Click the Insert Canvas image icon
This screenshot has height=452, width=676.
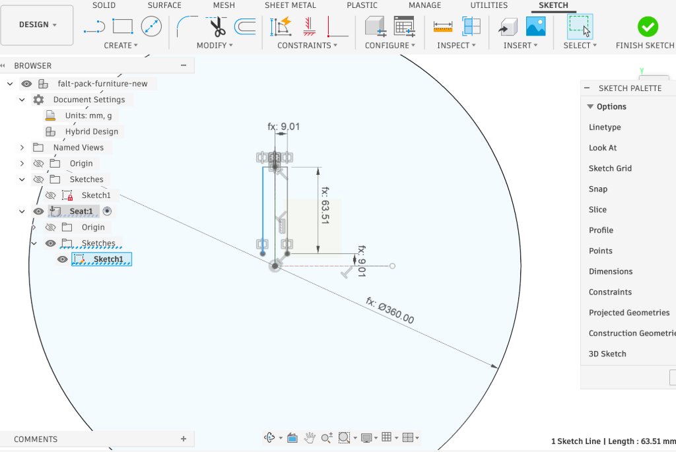click(536, 26)
